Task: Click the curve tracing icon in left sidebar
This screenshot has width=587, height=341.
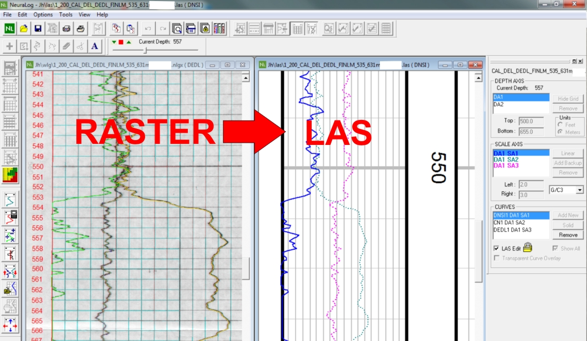Action: (10, 200)
